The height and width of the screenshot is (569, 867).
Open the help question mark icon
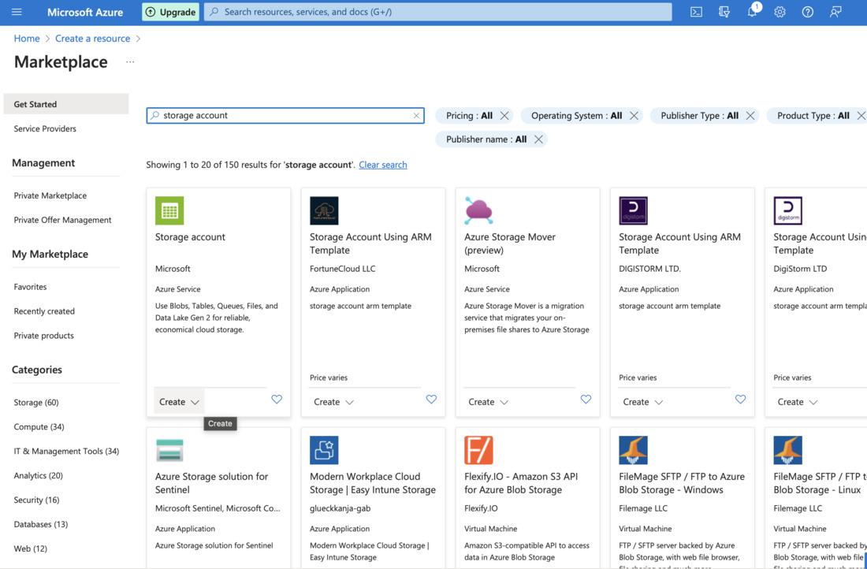(807, 12)
